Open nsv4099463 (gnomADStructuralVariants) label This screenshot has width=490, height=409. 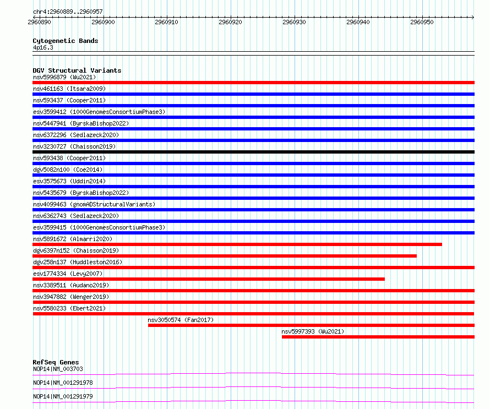94,204
